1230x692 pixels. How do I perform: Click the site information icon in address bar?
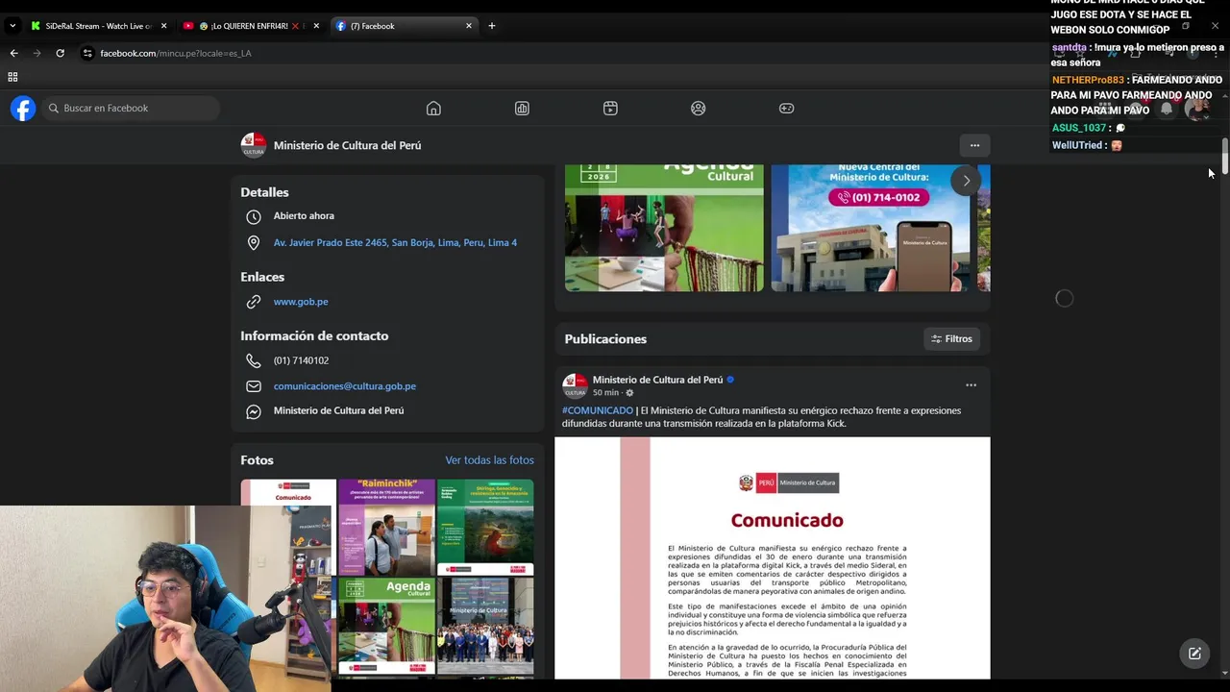(87, 53)
